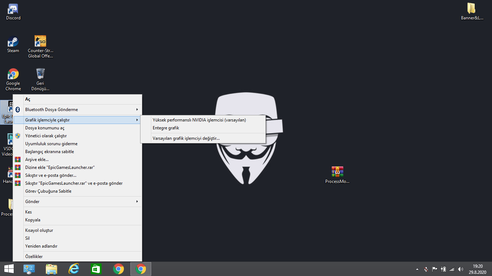Select Dizine ekle "EpicGamesLauncher.rar"
492x276 pixels.
[77, 167]
